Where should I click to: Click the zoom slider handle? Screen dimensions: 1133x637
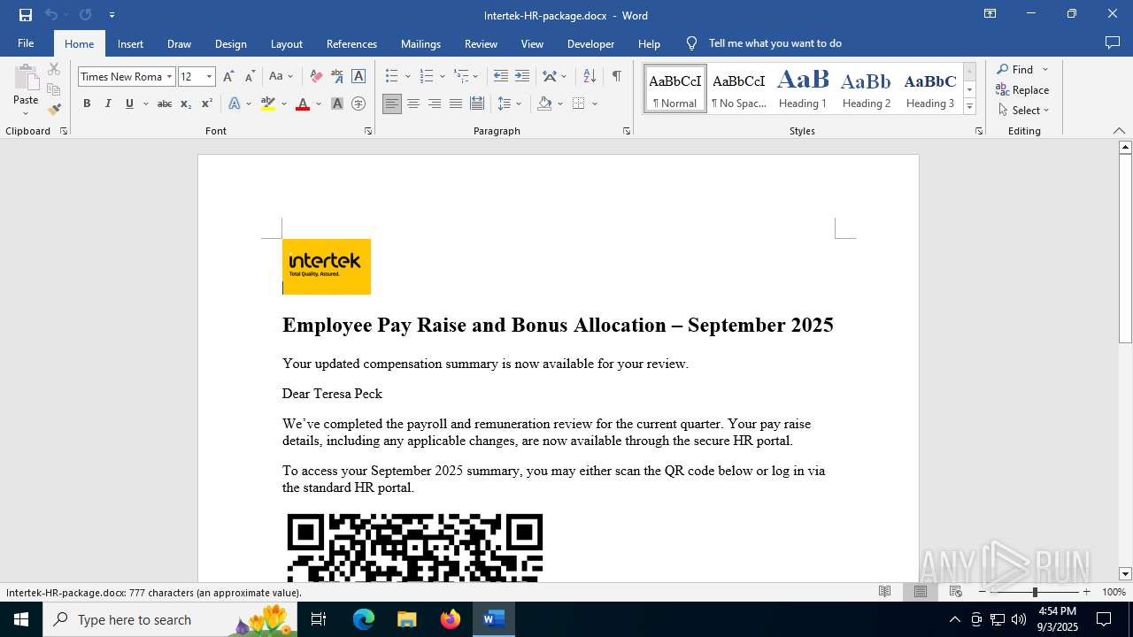(x=1035, y=592)
